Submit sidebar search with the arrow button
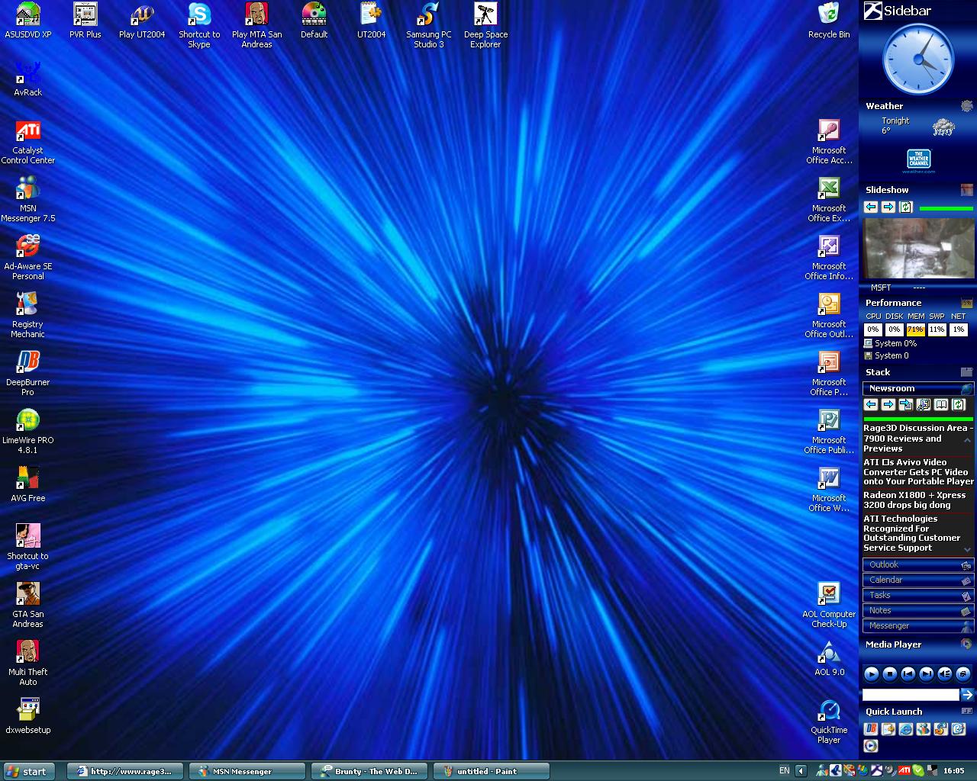 967,694
